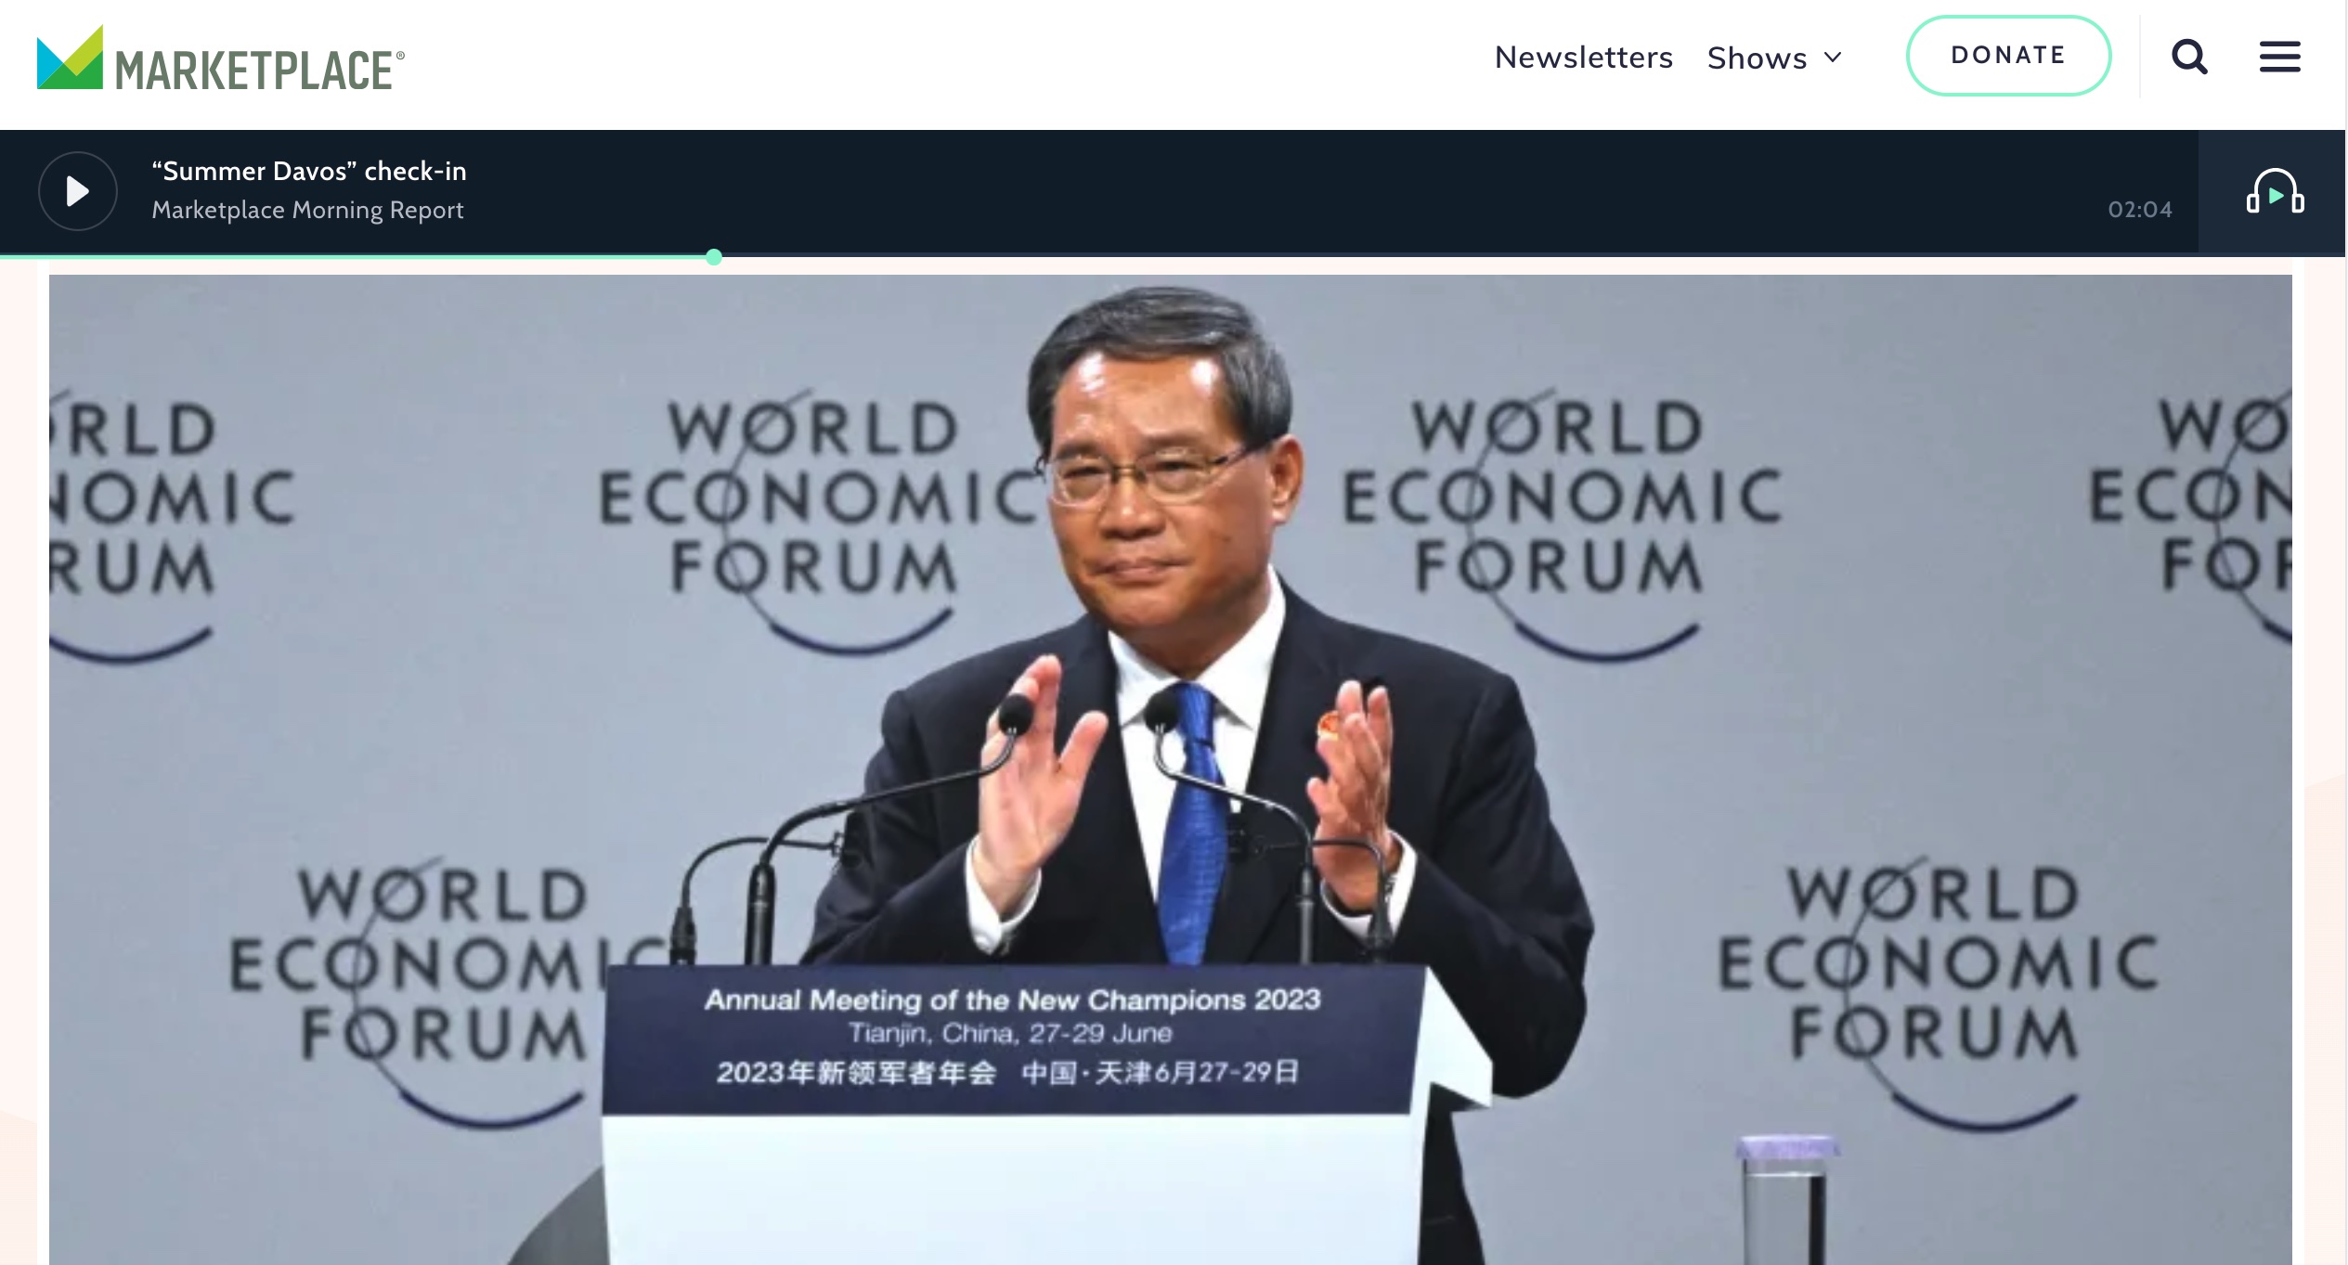Click the World Economic Forum article photo
This screenshot has width=2348, height=1265.
coord(1170,769)
